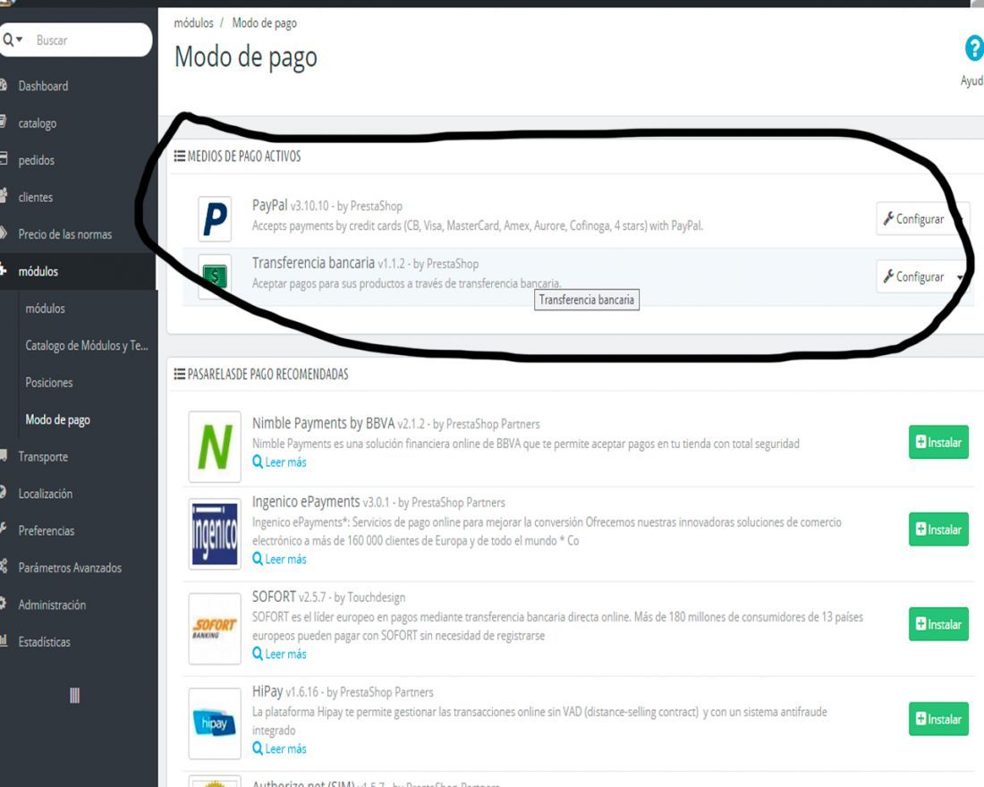
Task: Open the Posiciones submenu entry
Action: click(x=49, y=382)
